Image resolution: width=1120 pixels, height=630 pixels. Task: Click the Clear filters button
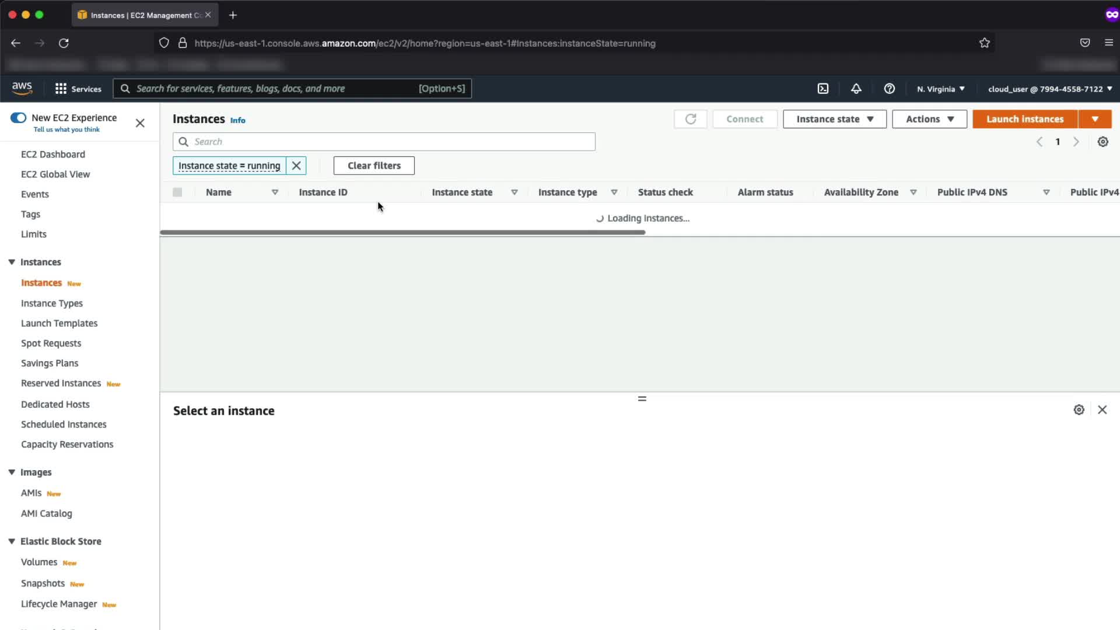(374, 166)
